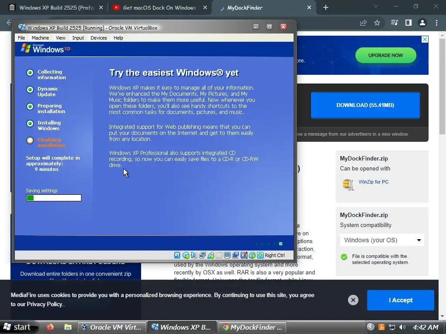Open the Windows (your OS) compatibility dropdown
The image size is (446, 334).
(382, 240)
